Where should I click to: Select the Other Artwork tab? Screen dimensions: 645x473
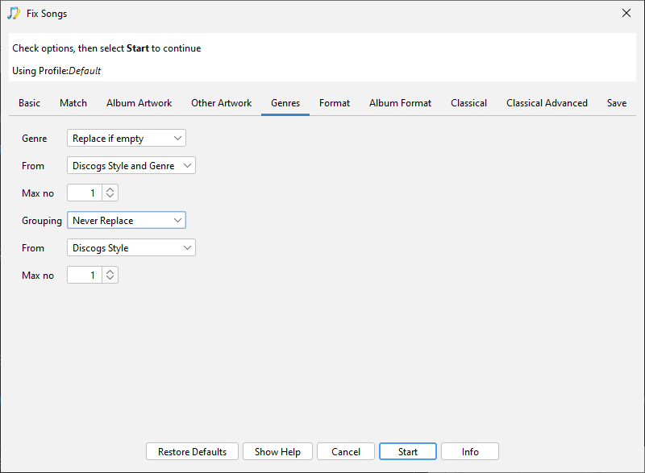click(221, 103)
